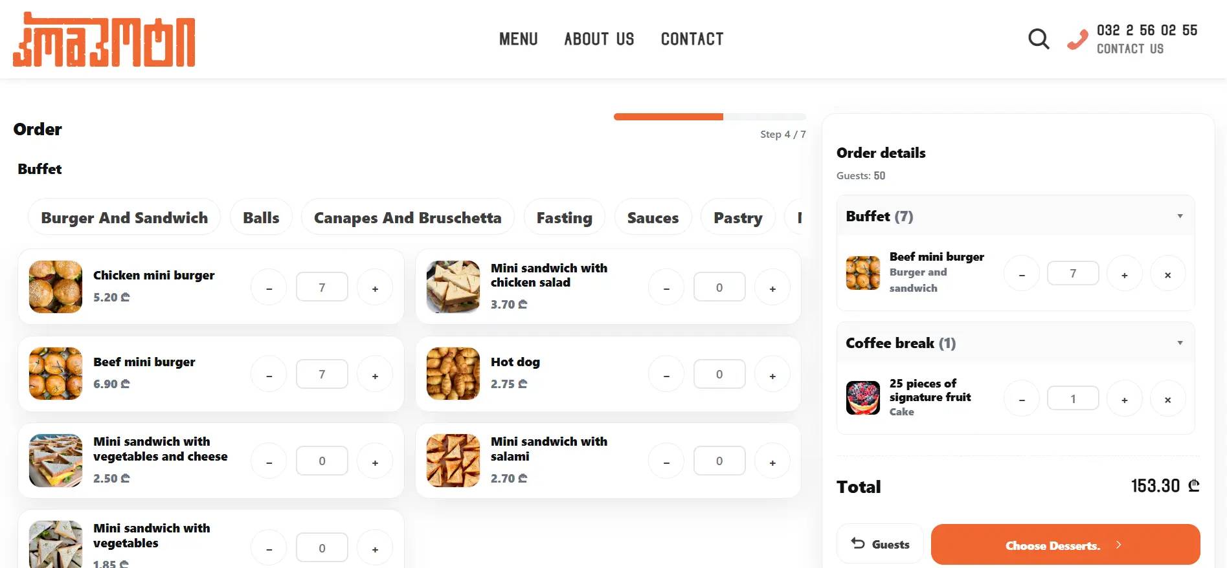Click the back arrow icon on Guests button
This screenshot has width=1227, height=568.
858,543
